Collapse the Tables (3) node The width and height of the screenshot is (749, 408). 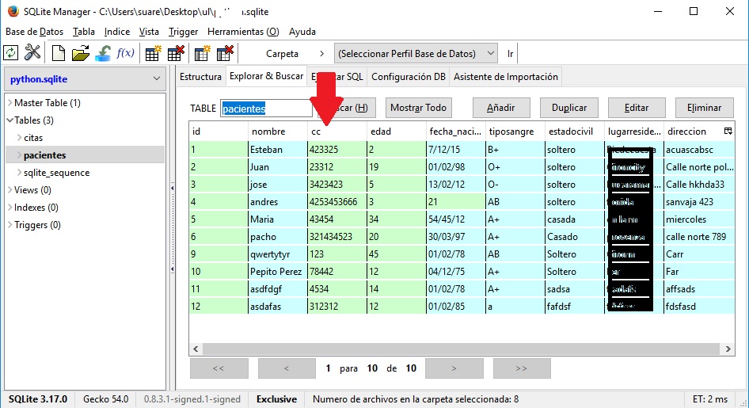[x=10, y=120]
